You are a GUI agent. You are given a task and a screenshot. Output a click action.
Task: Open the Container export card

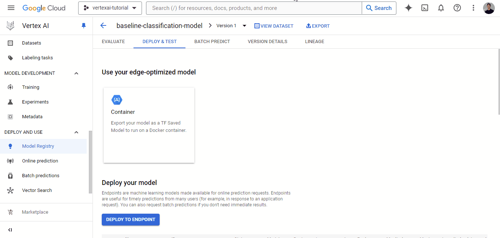(x=149, y=125)
